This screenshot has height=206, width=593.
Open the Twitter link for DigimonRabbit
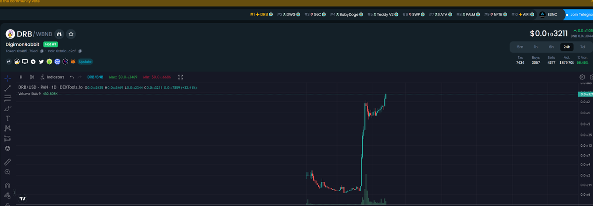click(x=41, y=61)
